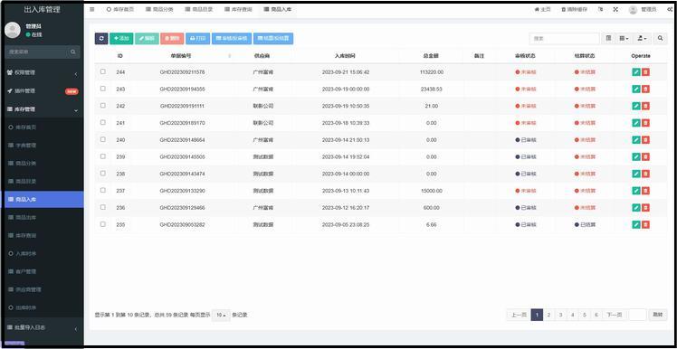
Task: Switch to the 库存首页 tab
Action: point(119,9)
